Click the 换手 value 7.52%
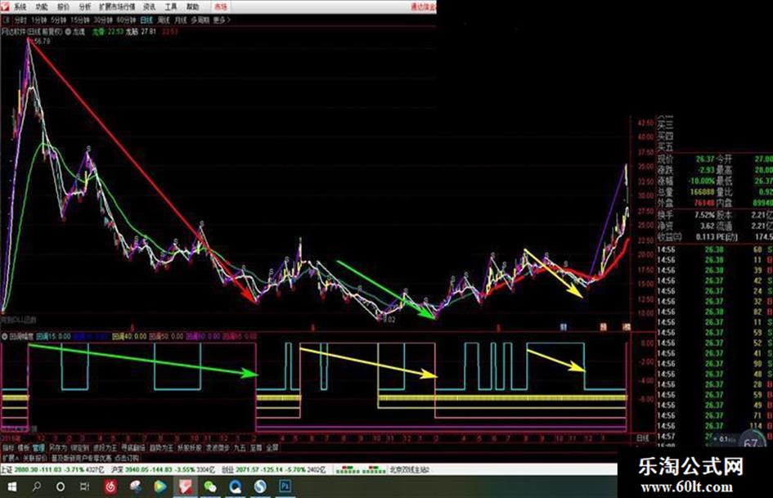The image size is (773, 498). (x=704, y=215)
